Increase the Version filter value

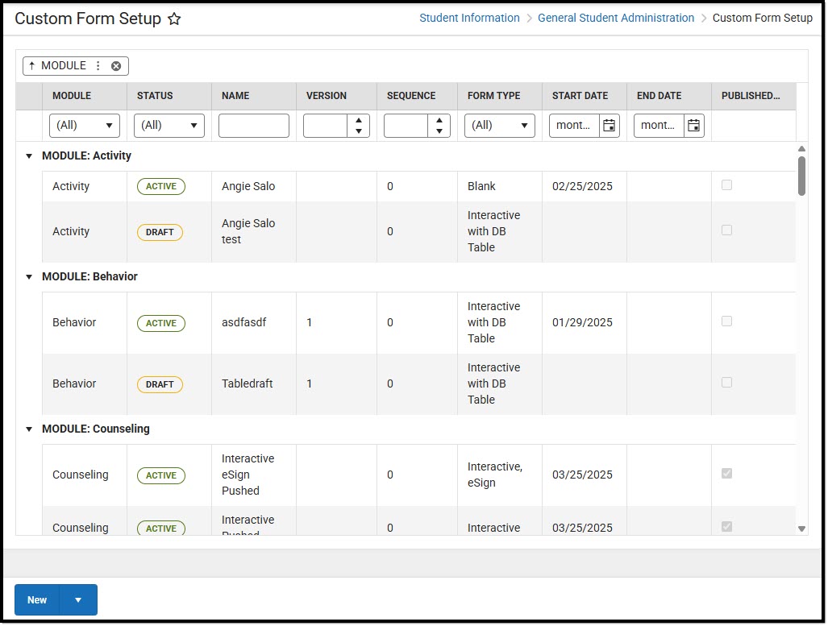pyautogui.click(x=358, y=121)
